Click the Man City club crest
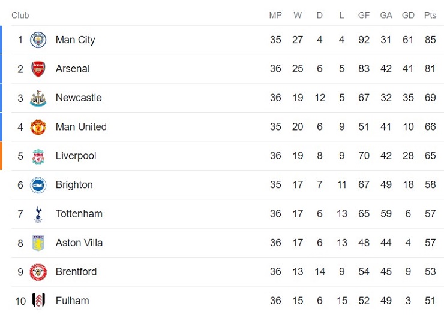 38,40
